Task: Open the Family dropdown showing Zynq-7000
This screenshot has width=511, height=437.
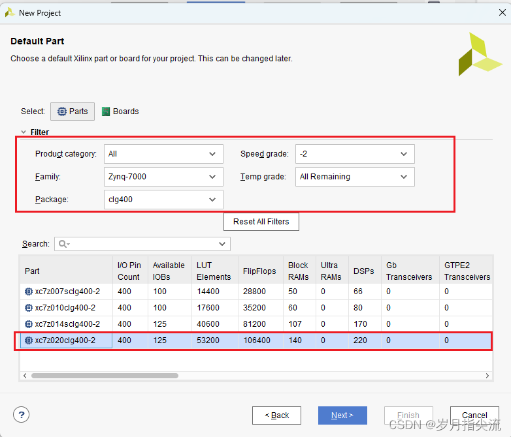Action: tap(163, 177)
